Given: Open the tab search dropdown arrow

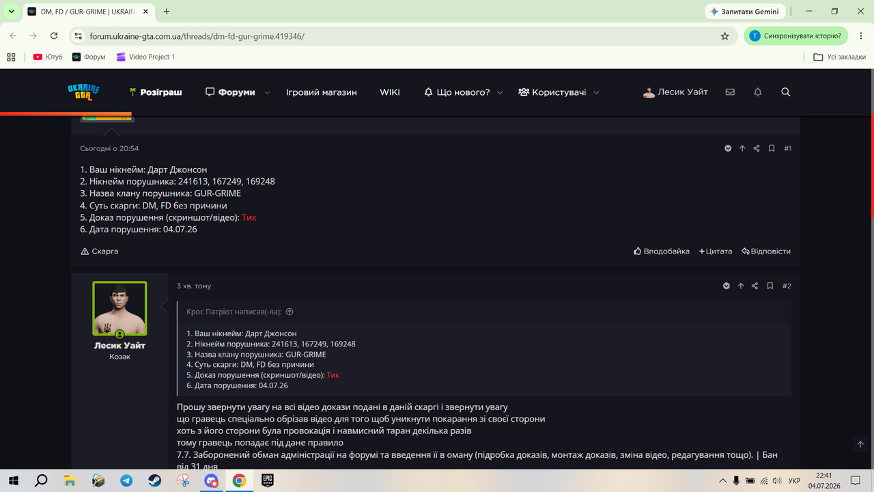Looking at the screenshot, I should [11, 12].
